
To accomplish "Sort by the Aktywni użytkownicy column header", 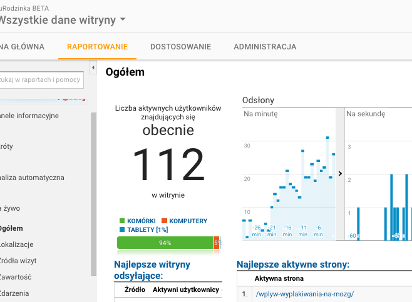I will coord(187,290).
